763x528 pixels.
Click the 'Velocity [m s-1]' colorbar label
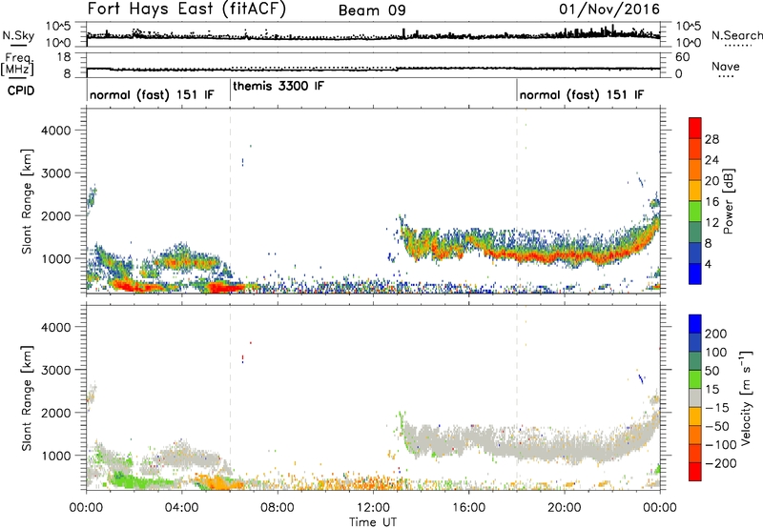pos(746,397)
